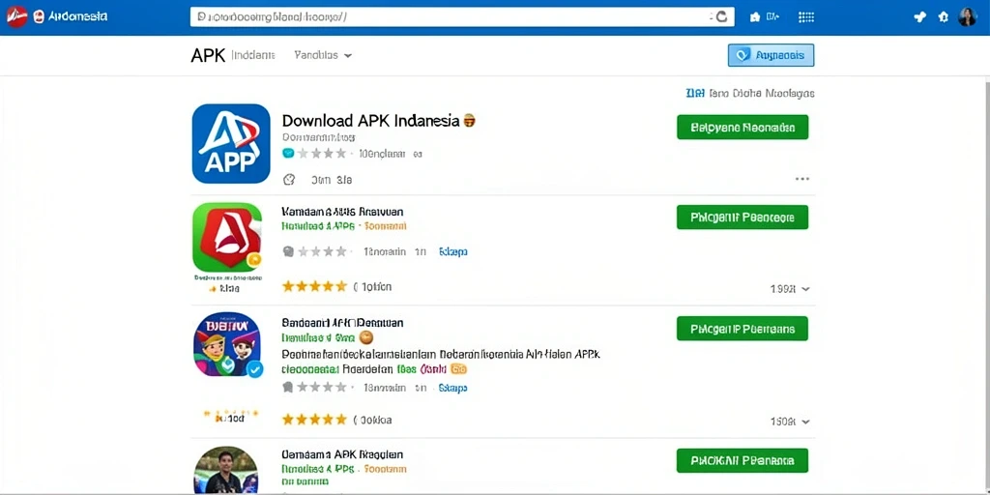990x495 pixels.
Task: Click the comment bubble icon in the second listing
Action: (x=288, y=251)
